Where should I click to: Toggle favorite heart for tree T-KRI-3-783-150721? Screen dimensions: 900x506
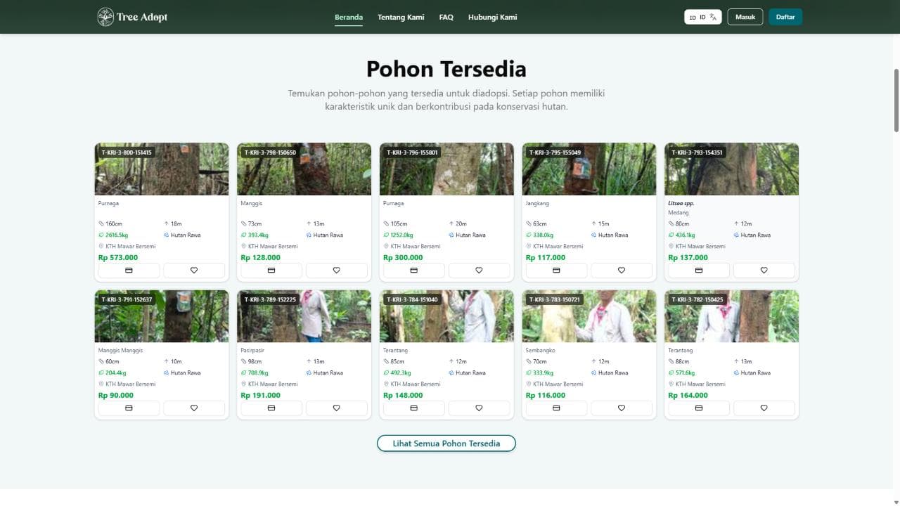622,408
